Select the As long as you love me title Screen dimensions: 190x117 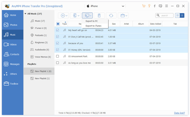[x=79, y=63]
